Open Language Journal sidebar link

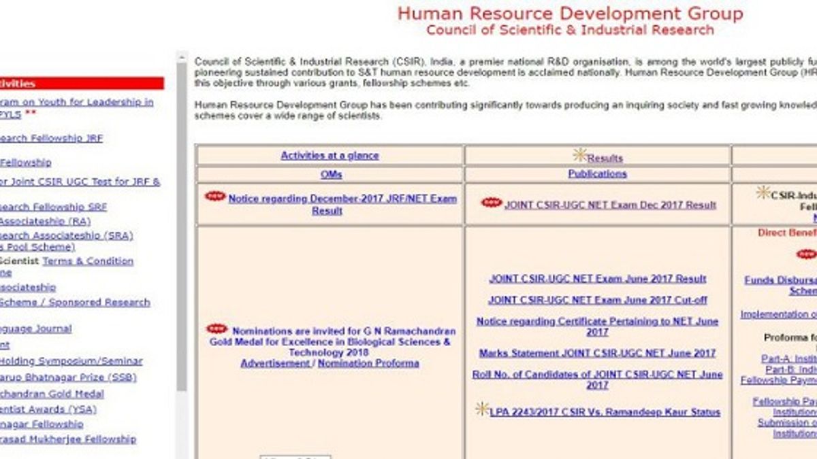tap(35, 329)
